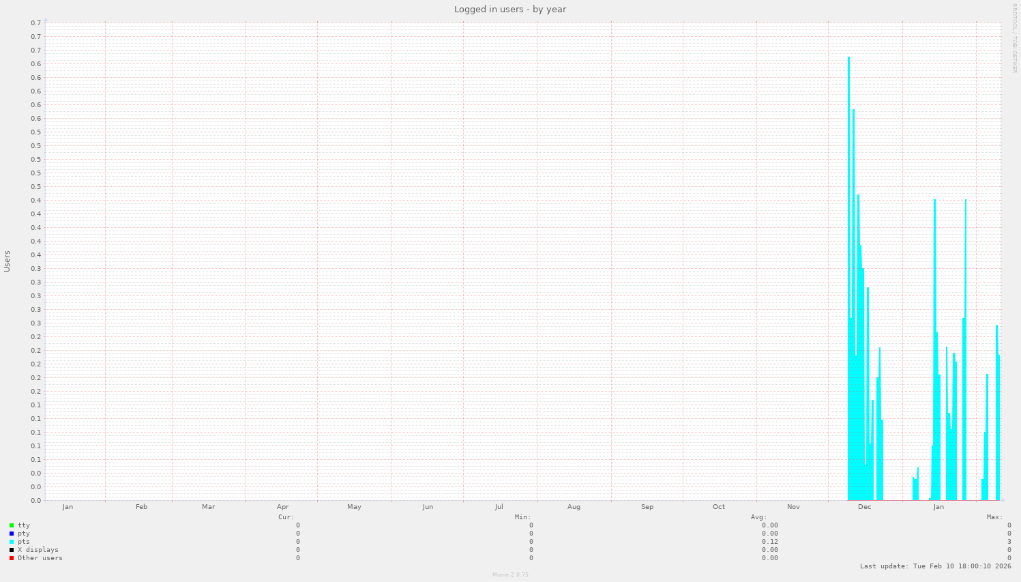Viewport: 1021px width, 582px height.
Task: Click the green tty legend square
Action: tap(12, 525)
